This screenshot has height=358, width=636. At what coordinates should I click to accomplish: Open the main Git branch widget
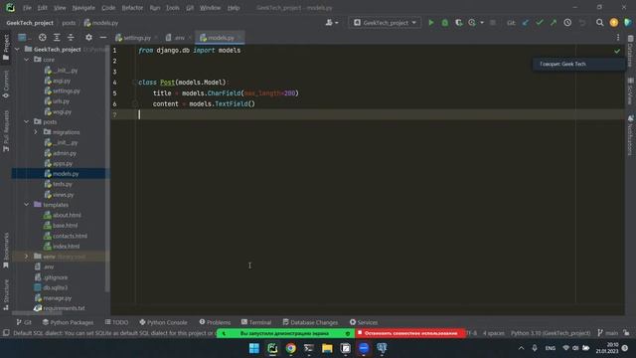(607, 333)
